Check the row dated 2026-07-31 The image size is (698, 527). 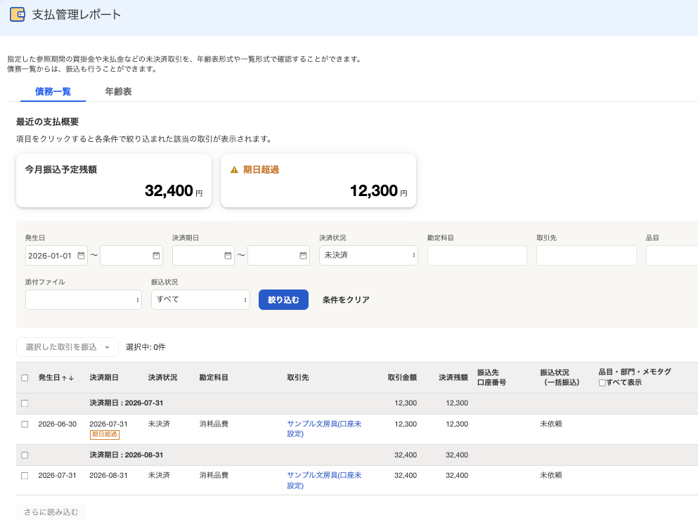pos(25,476)
